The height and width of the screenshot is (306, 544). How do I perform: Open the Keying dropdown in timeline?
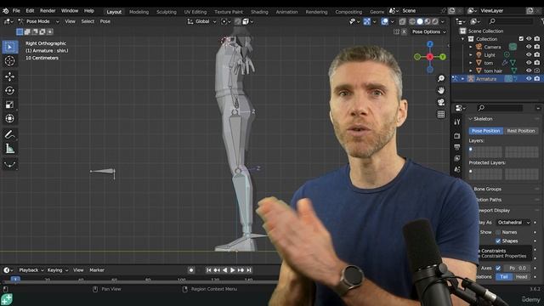point(58,270)
